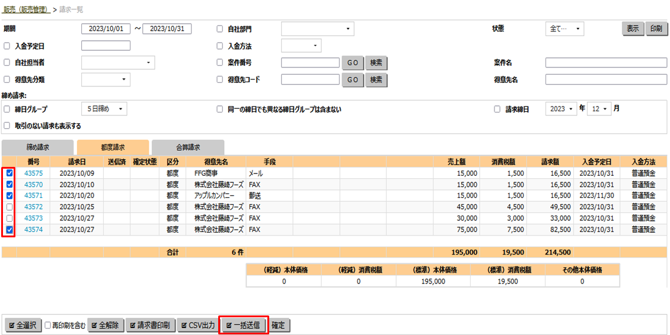
Task: Click the 全選択 select-all button
Action: pos(24,325)
